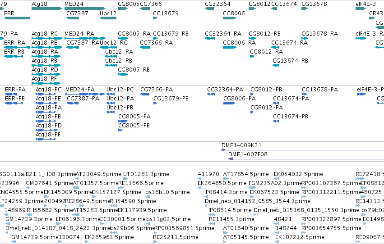Select transcript Atg18-RE
The width and height of the screenshot is (384, 244).
coord(45,43)
